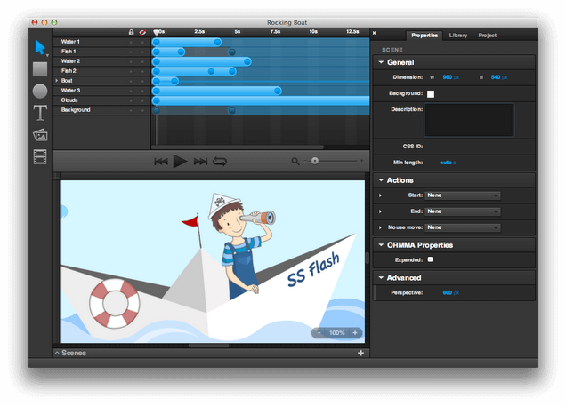Toggle lock for Fish 1 layer

tap(131, 52)
